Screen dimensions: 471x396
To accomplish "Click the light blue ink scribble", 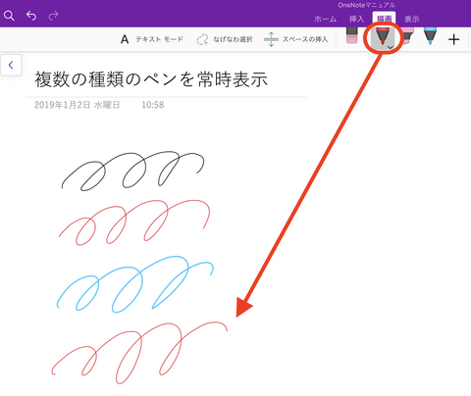I will [135, 284].
